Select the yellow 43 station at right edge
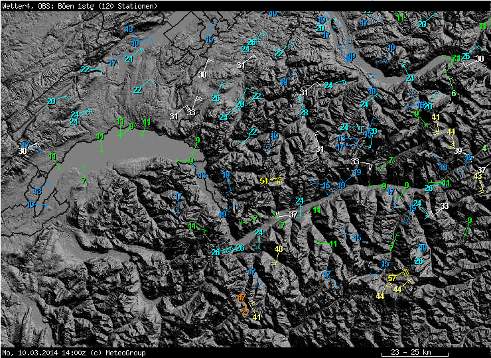491x358 pixels. [x=478, y=176]
